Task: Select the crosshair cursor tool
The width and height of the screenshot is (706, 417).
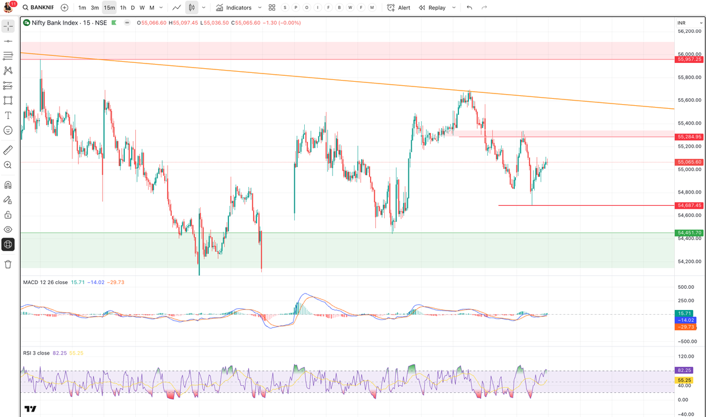Action: pos(8,26)
